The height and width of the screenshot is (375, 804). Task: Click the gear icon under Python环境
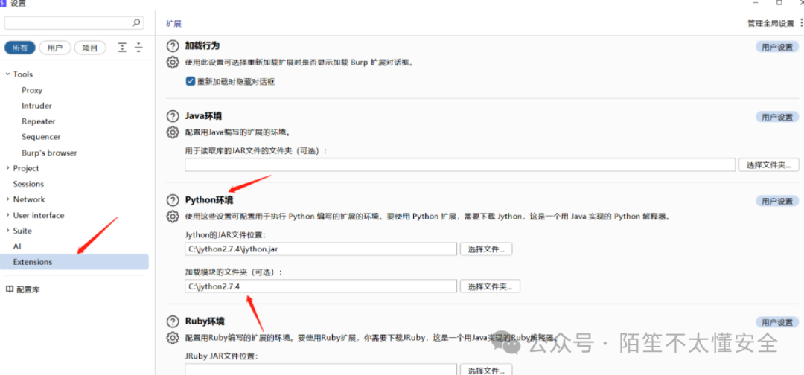pyautogui.click(x=173, y=217)
